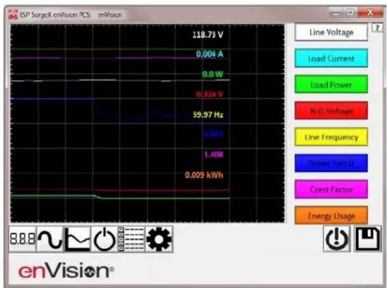388x288 pixels.
Task: Maximize the enVision window
Action: coord(350,12)
